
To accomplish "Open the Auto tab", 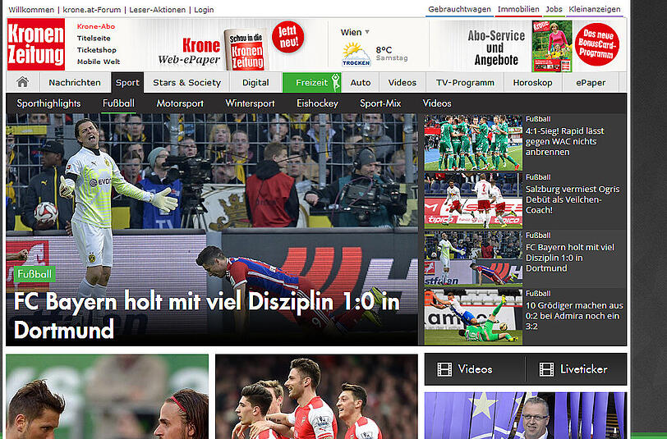I will 361,82.
